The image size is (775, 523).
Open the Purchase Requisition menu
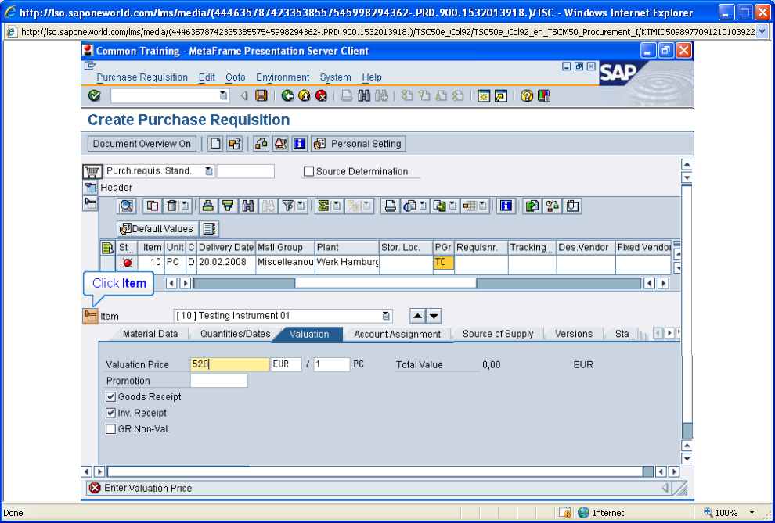pos(142,77)
